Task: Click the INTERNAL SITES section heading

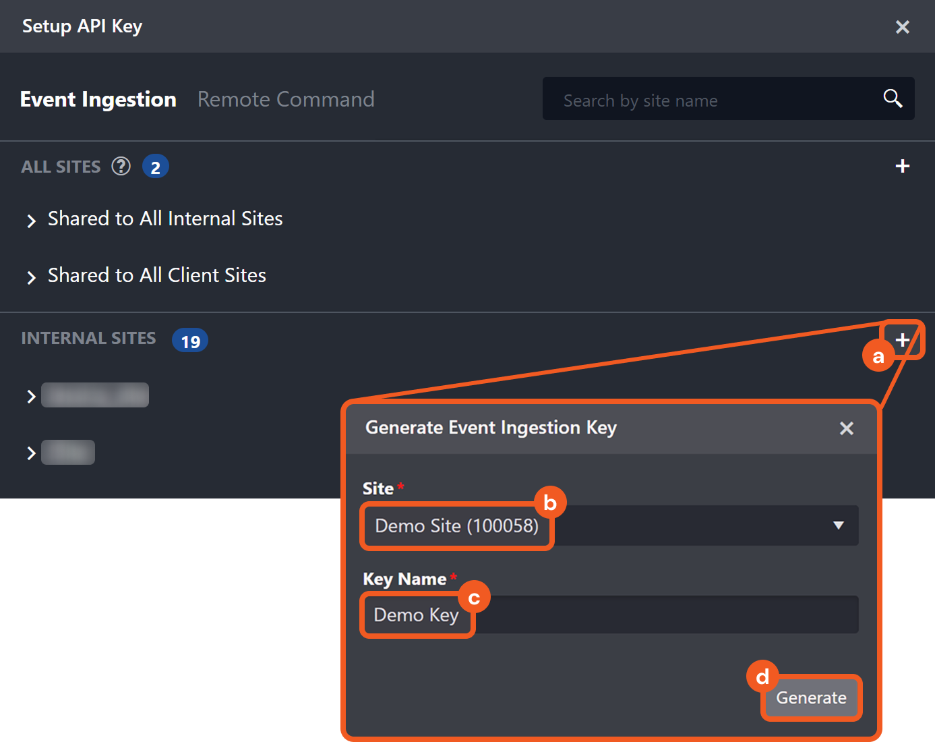Action: pyautogui.click(x=88, y=338)
